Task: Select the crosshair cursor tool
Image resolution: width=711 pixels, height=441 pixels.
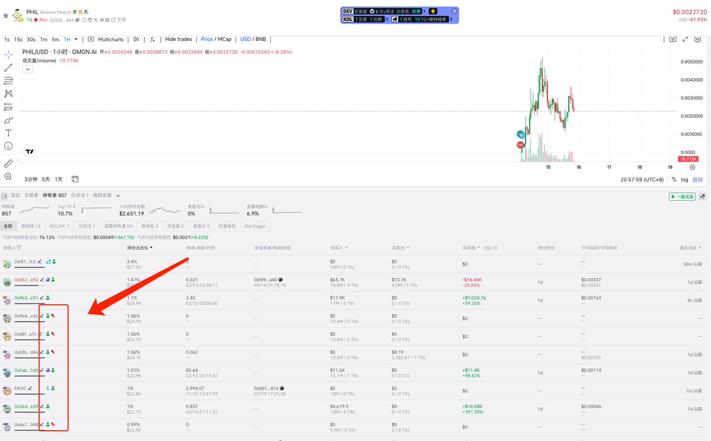Action: [8, 55]
